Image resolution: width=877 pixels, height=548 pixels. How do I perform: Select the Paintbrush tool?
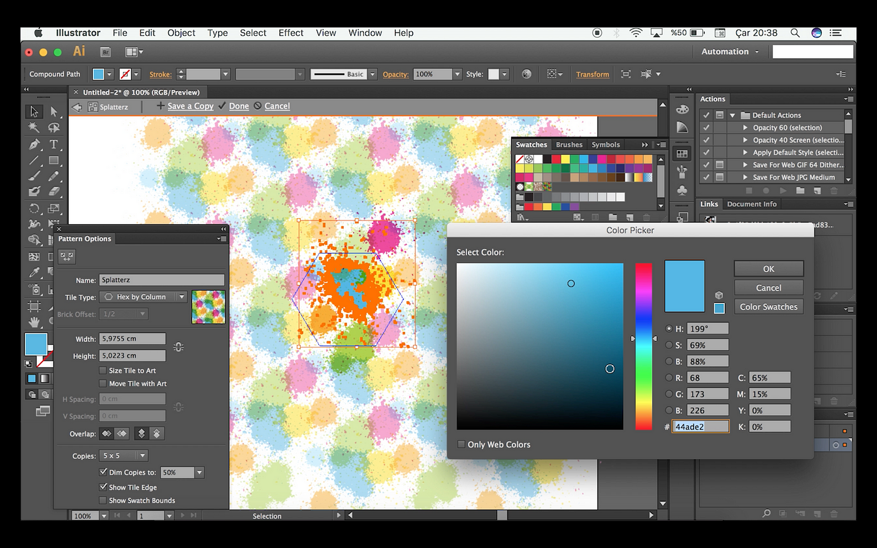[x=34, y=176]
